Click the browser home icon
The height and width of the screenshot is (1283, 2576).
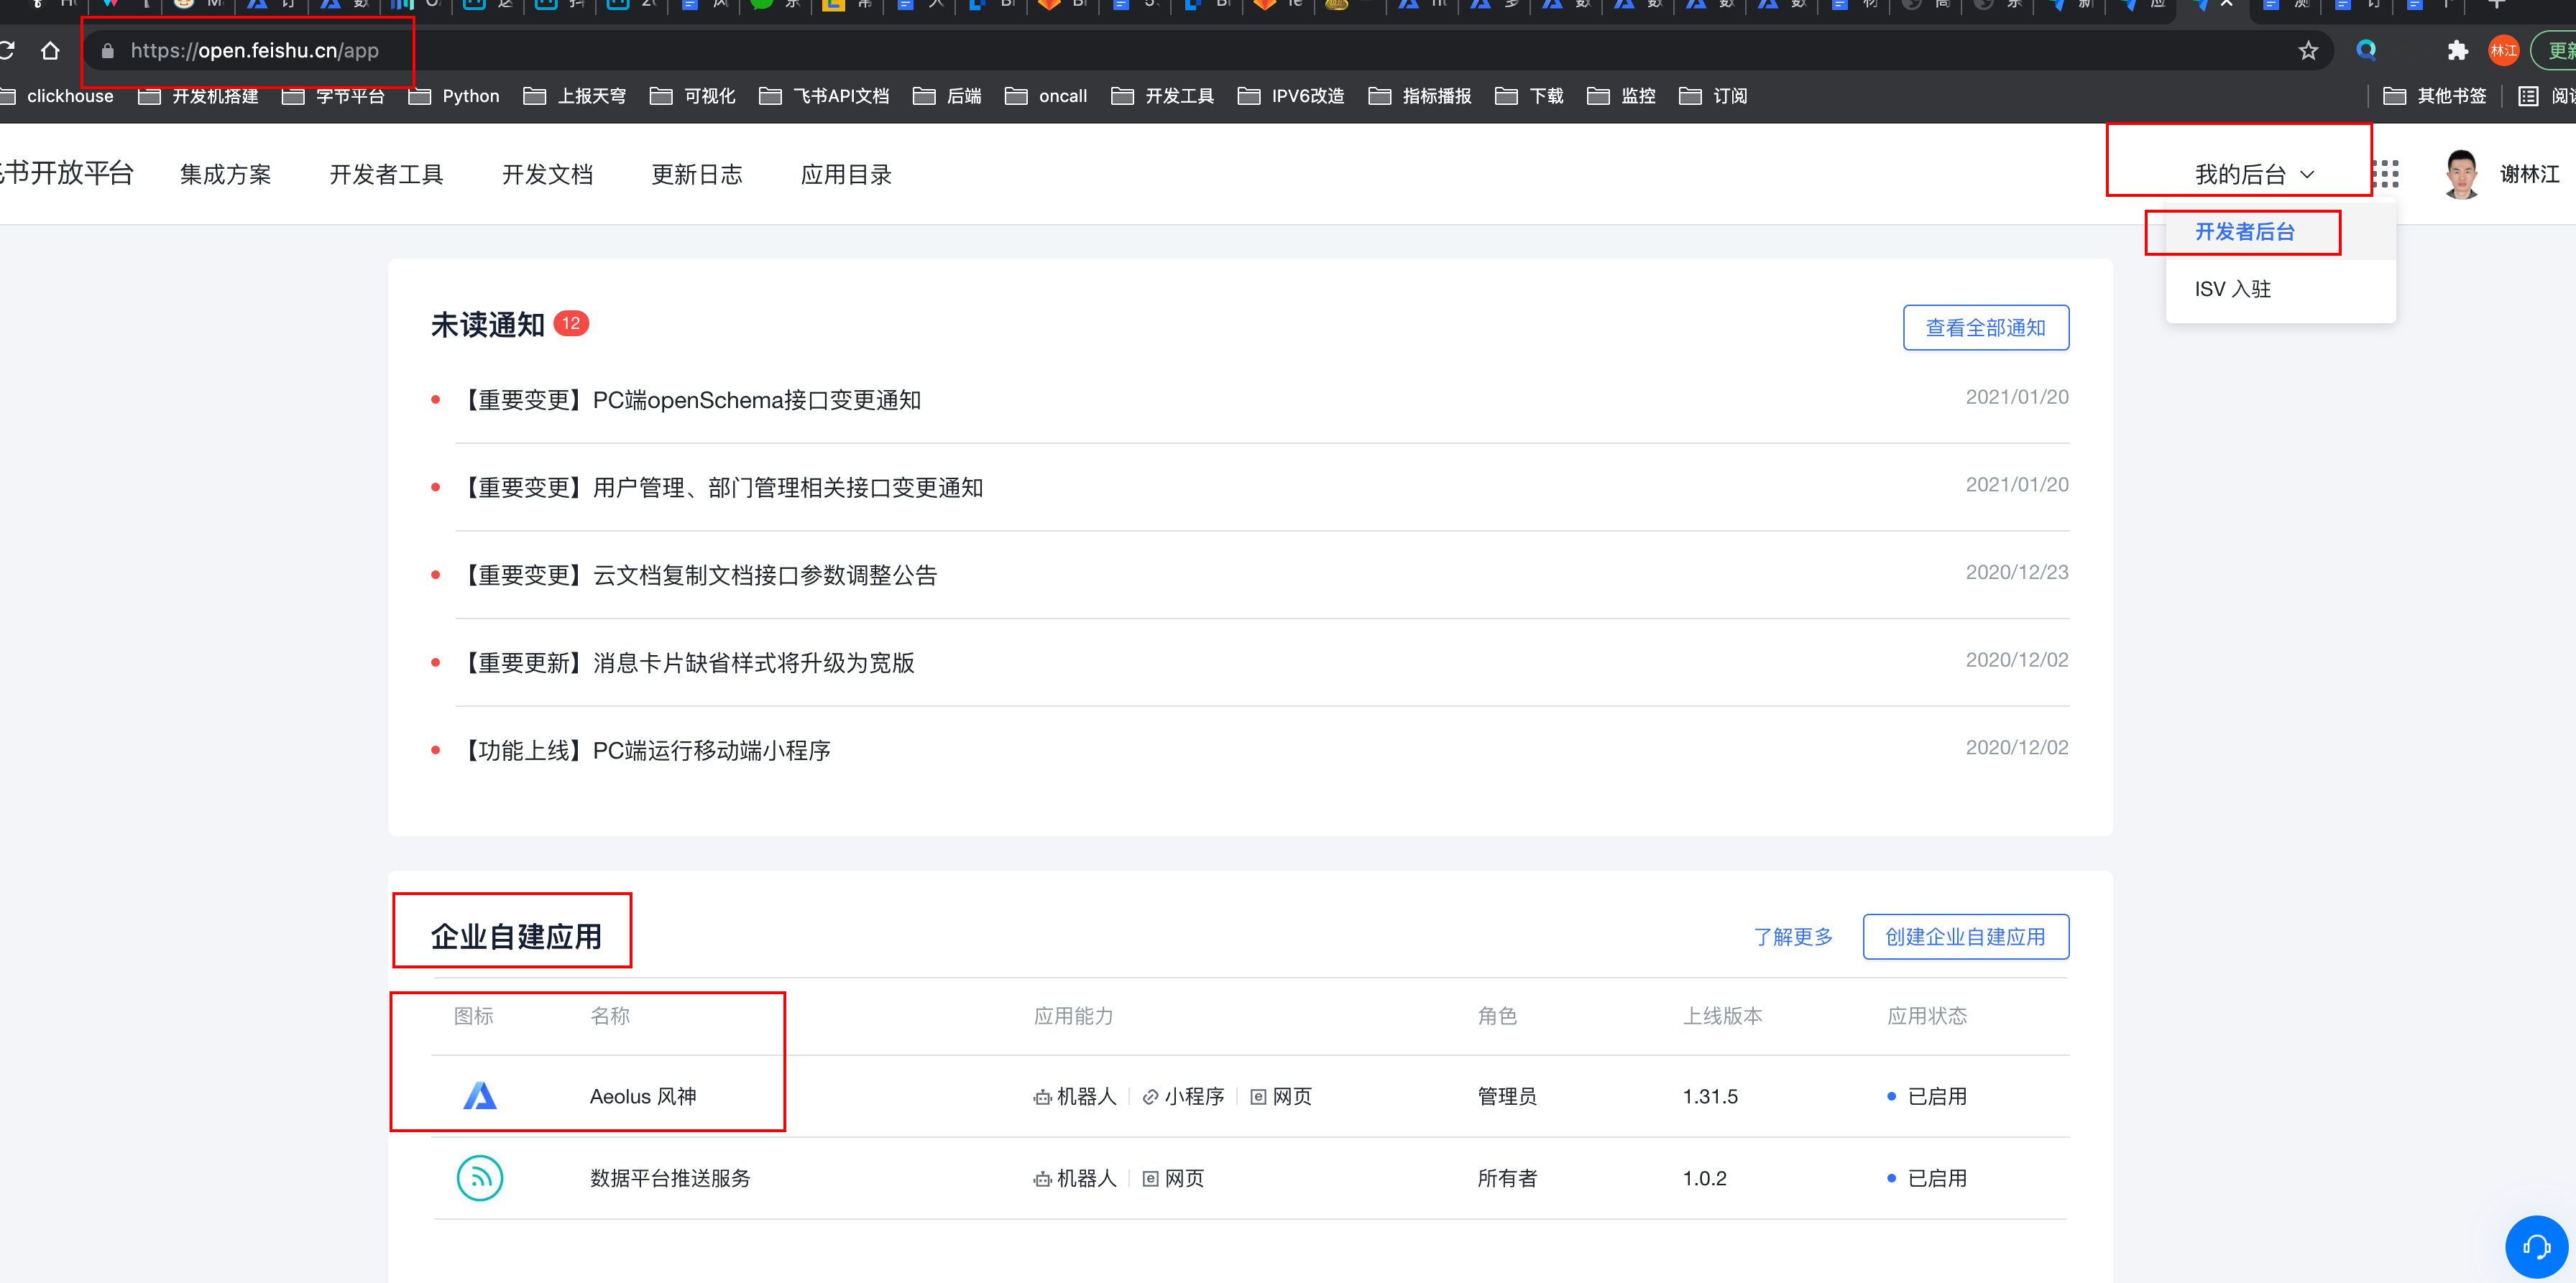click(x=50, y=50)
